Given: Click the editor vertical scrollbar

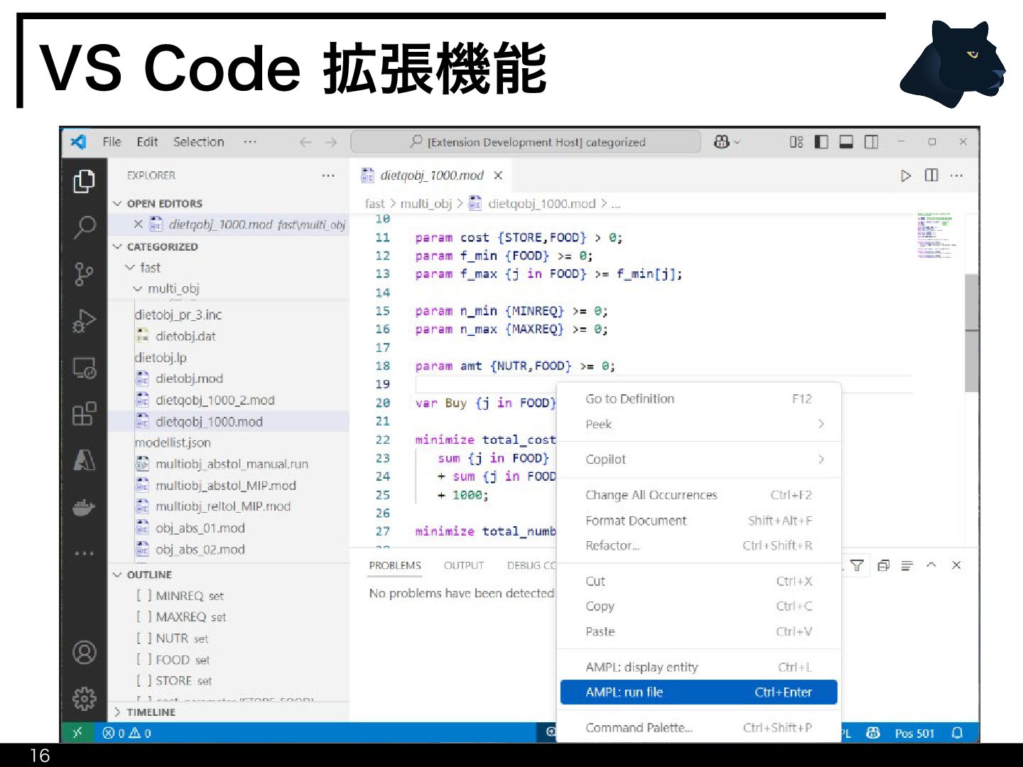Looking at the screenshot, I should [971, 332].
